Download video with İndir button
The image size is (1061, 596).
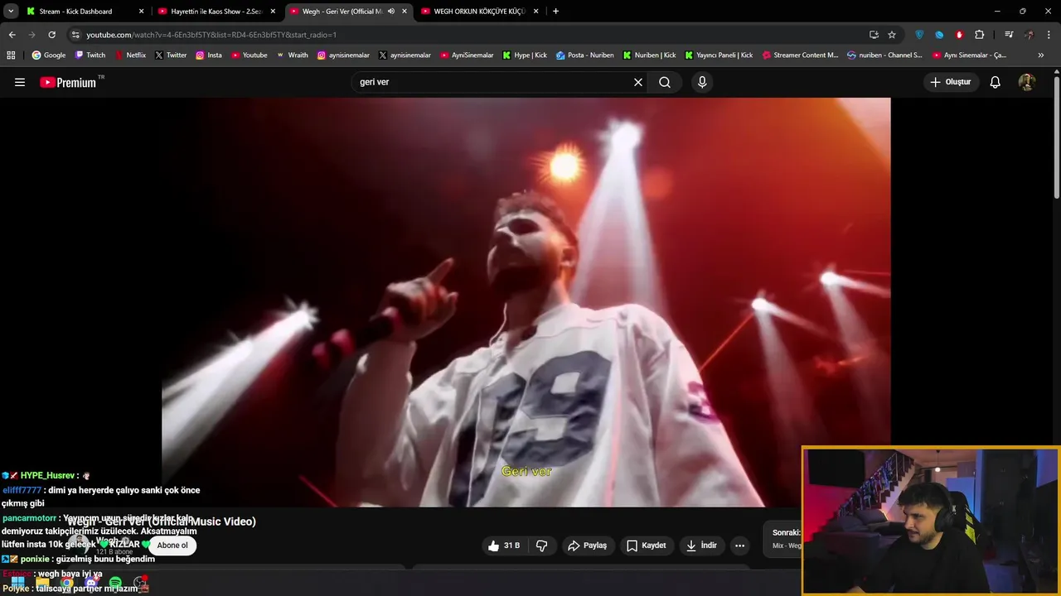(x=701, y=546)
